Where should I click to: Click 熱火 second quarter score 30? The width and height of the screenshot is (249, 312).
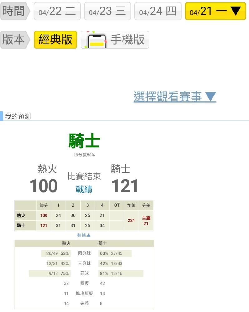point(73,215)
